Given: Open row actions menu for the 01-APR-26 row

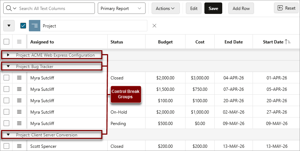Looking at the screenshot, I should coord(19,78).
